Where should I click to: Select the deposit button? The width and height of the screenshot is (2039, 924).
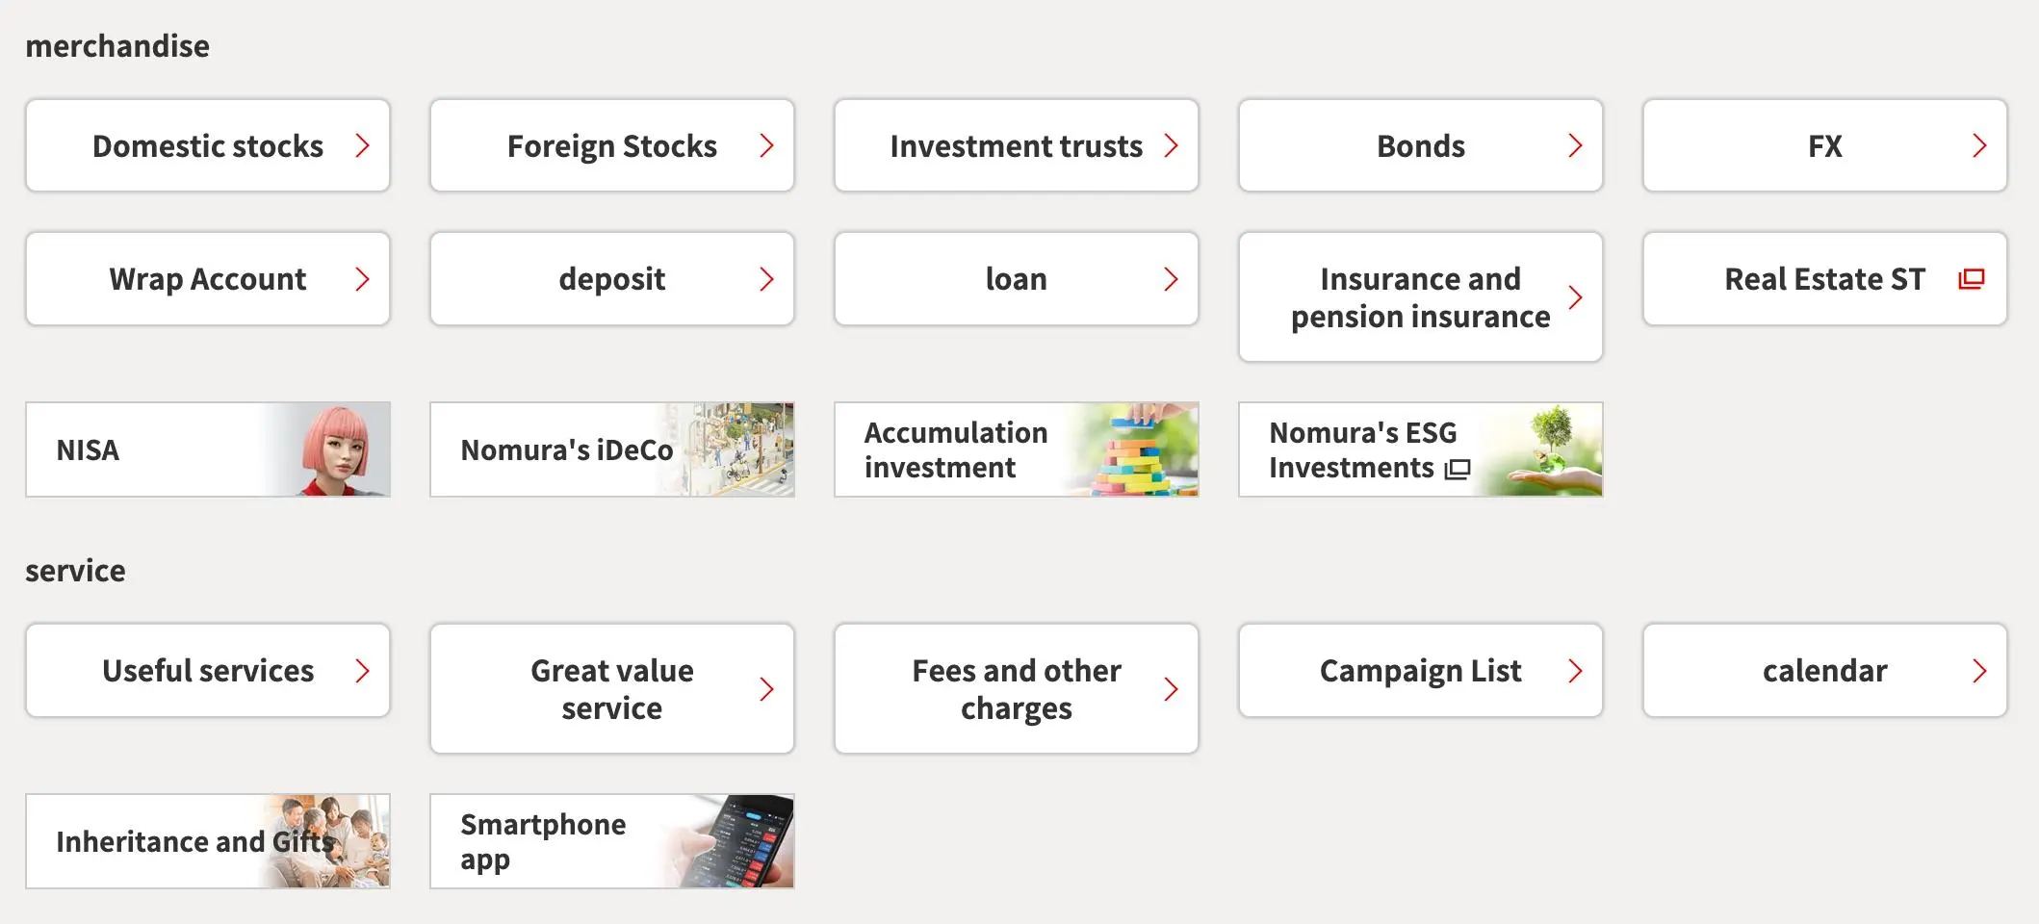612,279
